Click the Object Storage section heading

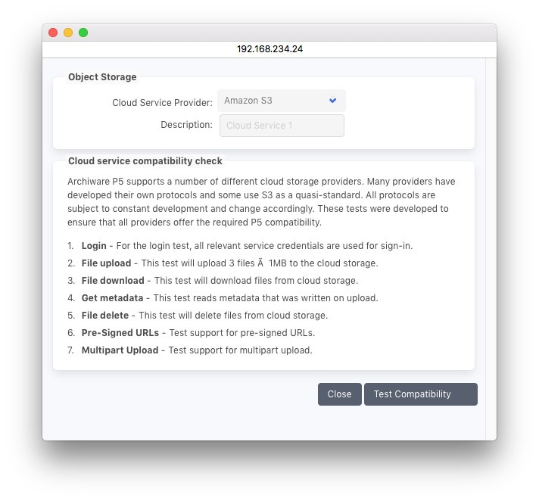coord(102,77)
